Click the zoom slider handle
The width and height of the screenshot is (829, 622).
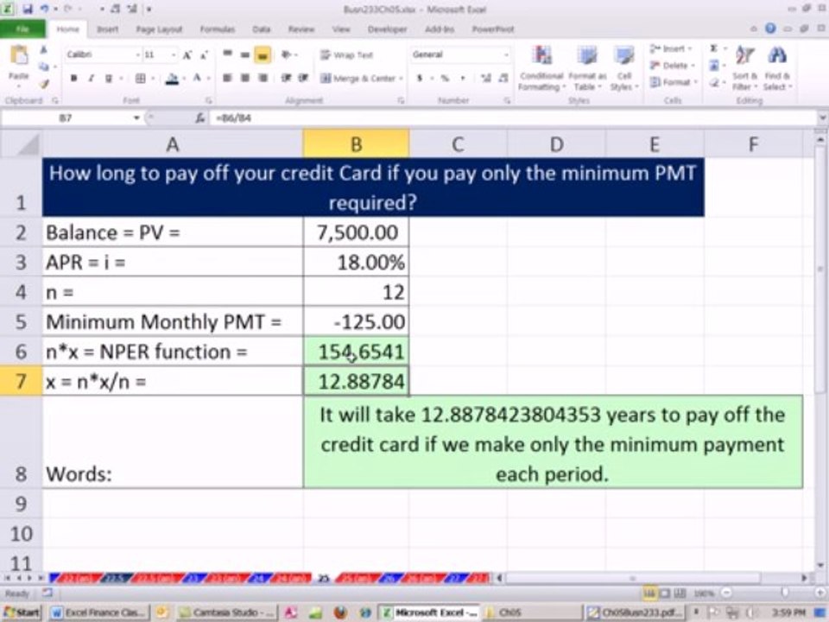pyautogui.click(x=785, y=593)
